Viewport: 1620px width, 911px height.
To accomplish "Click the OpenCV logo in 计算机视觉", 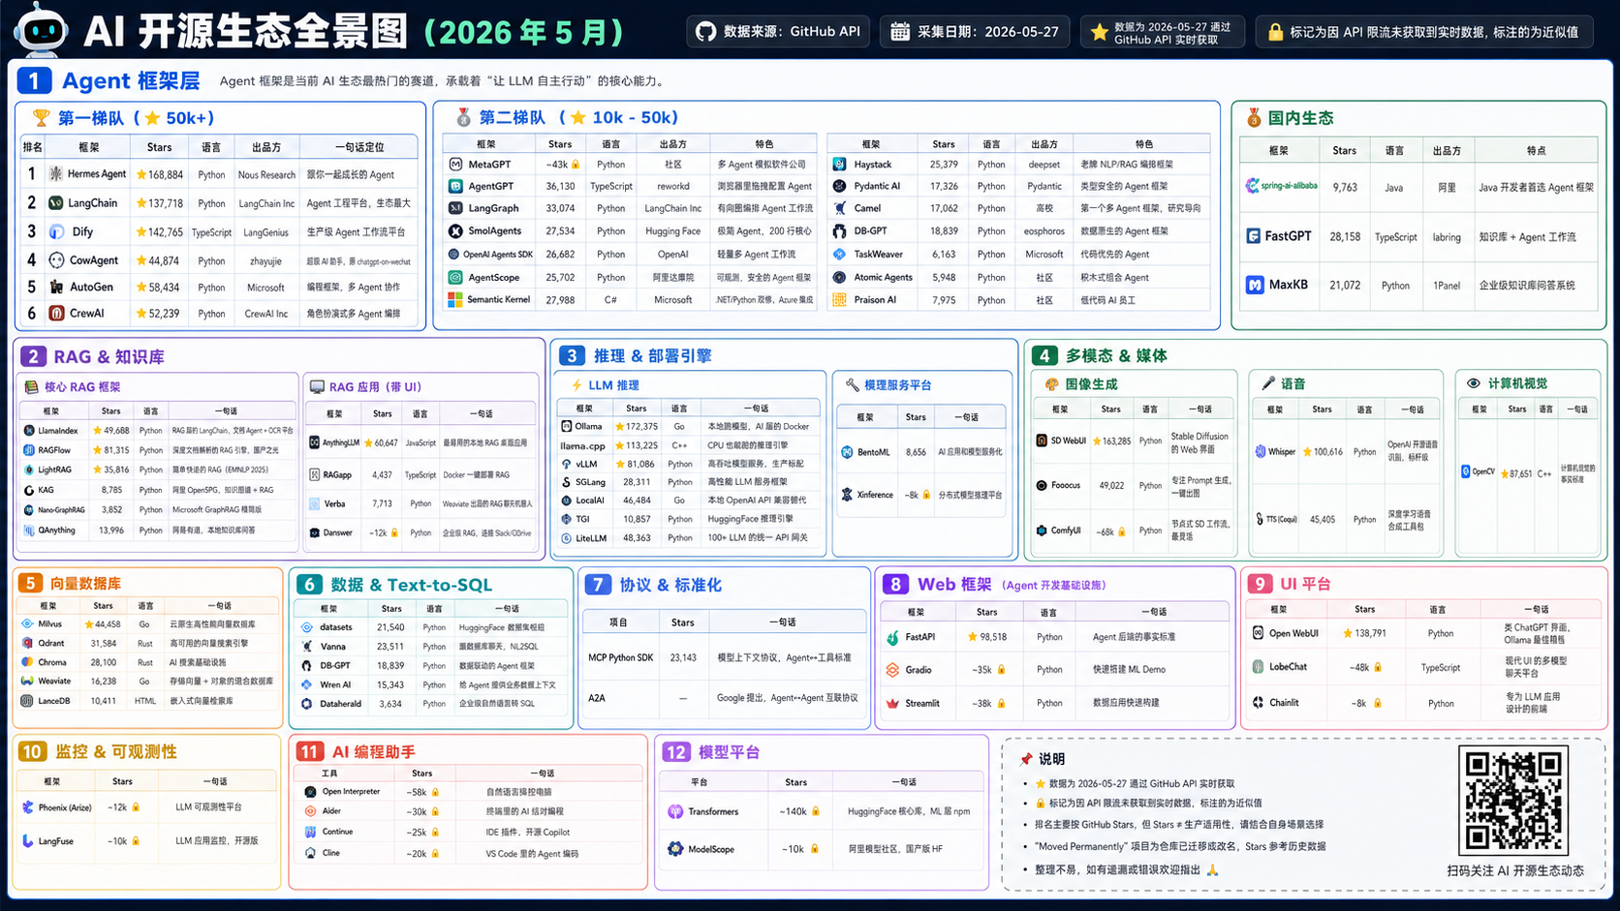I will click(x=1466, y=472).
